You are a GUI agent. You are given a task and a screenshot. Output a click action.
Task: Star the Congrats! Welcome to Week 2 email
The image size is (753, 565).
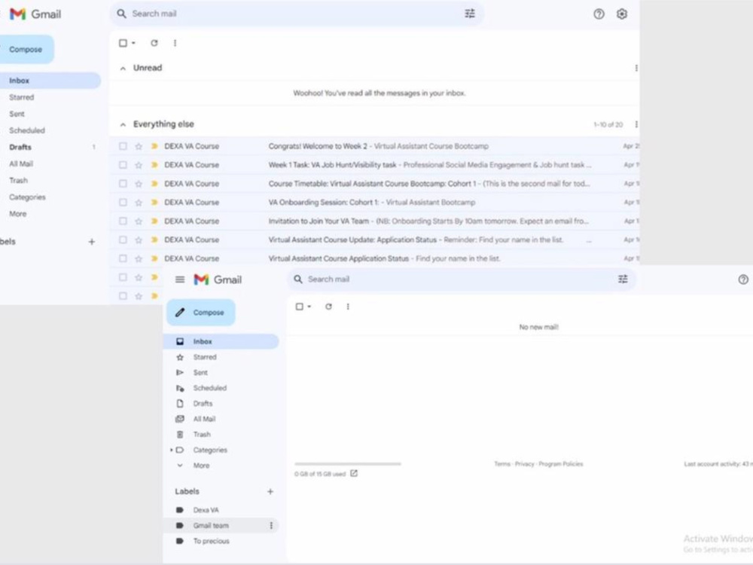pos(139,146)
